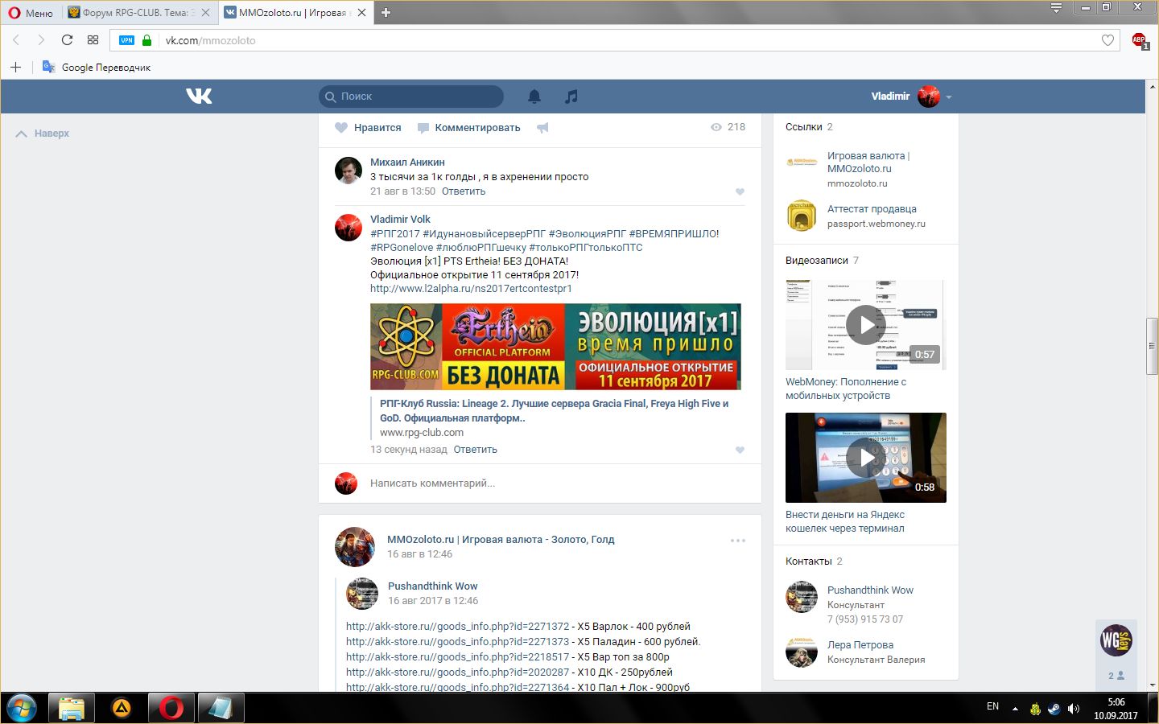Open a new browser tab
This screenshot has width=1159, height=724.
click(386, 12)
